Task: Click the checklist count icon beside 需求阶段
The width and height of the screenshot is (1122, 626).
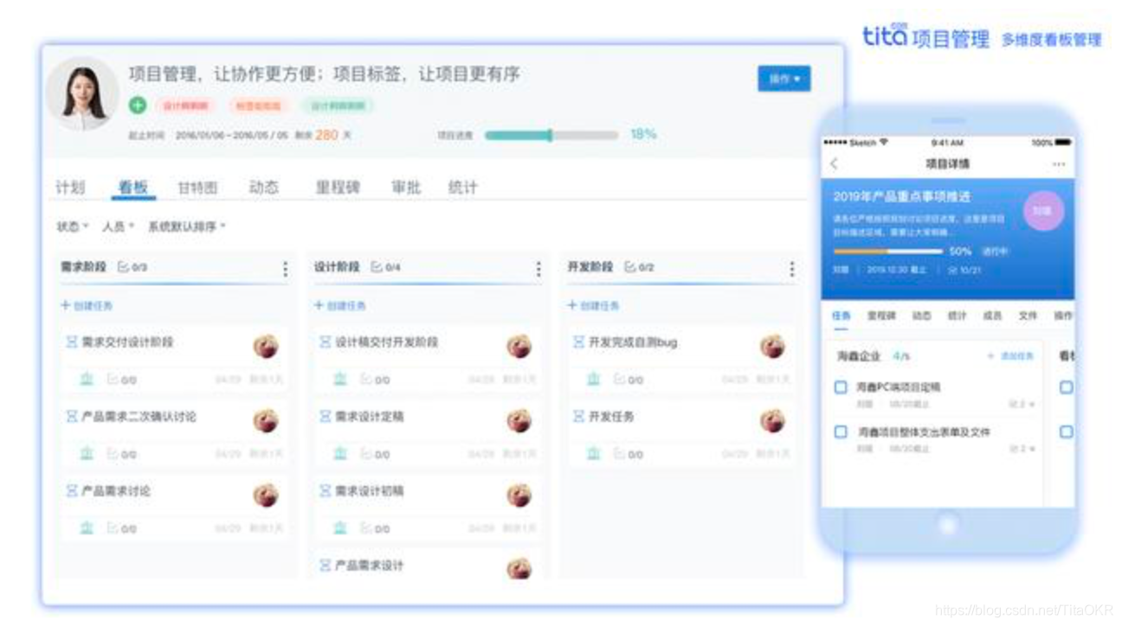Action: point(123,267)
